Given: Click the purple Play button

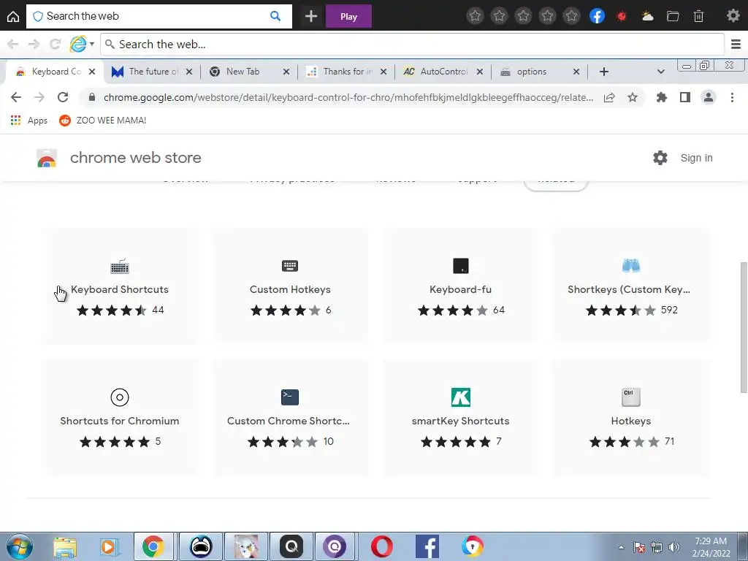Looking at the screenshot, I should pos(348,16).
